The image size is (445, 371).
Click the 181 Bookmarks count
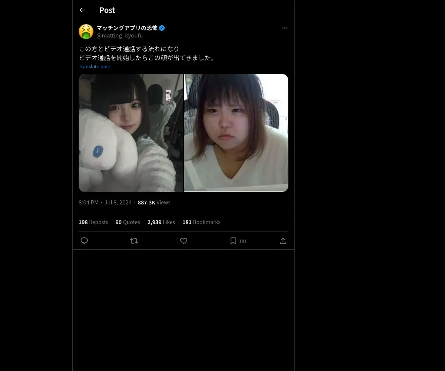point(201,222)
